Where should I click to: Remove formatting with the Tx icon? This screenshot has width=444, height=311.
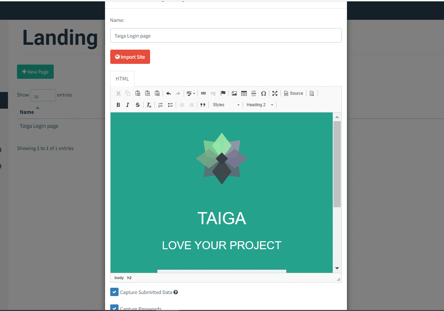tap(149, 105)
